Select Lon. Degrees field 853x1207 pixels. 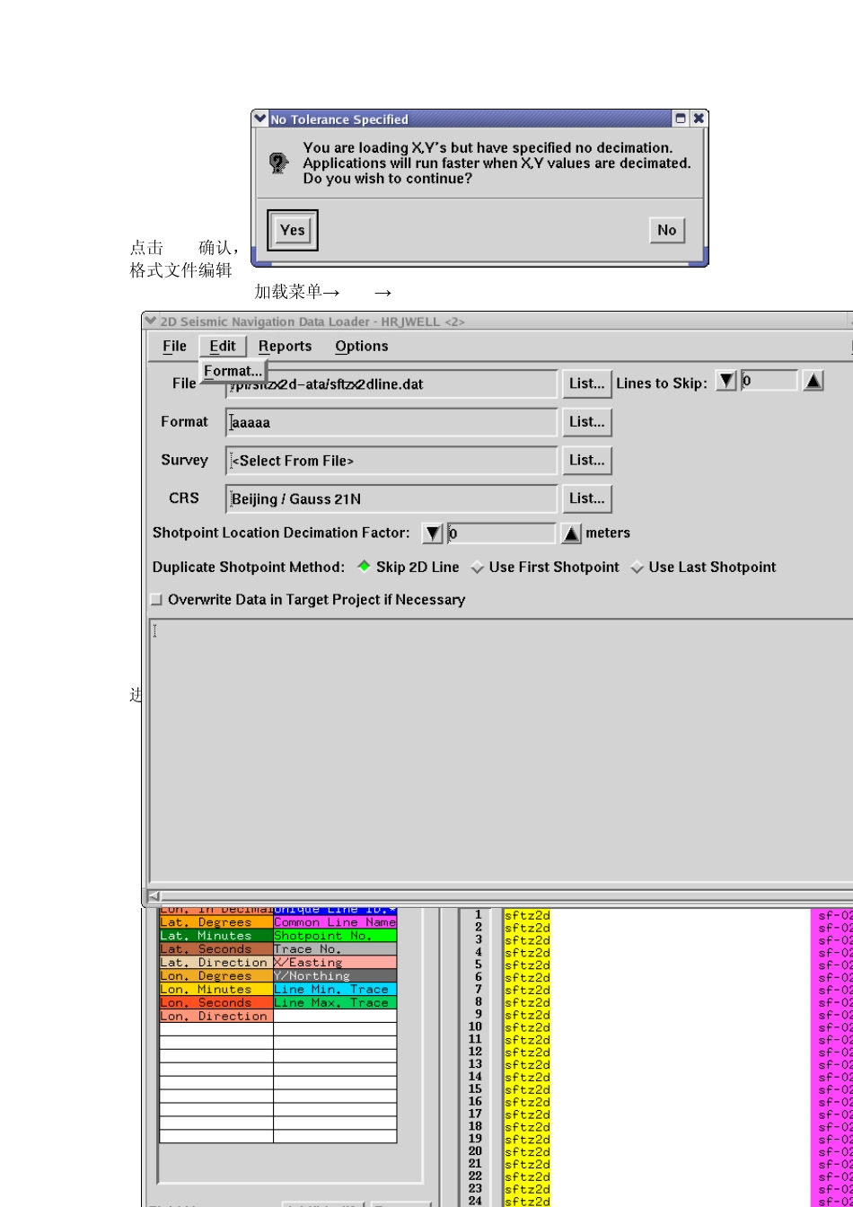(x=215, y=976)
